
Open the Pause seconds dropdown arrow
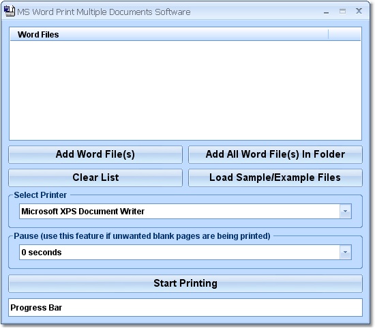346,252
